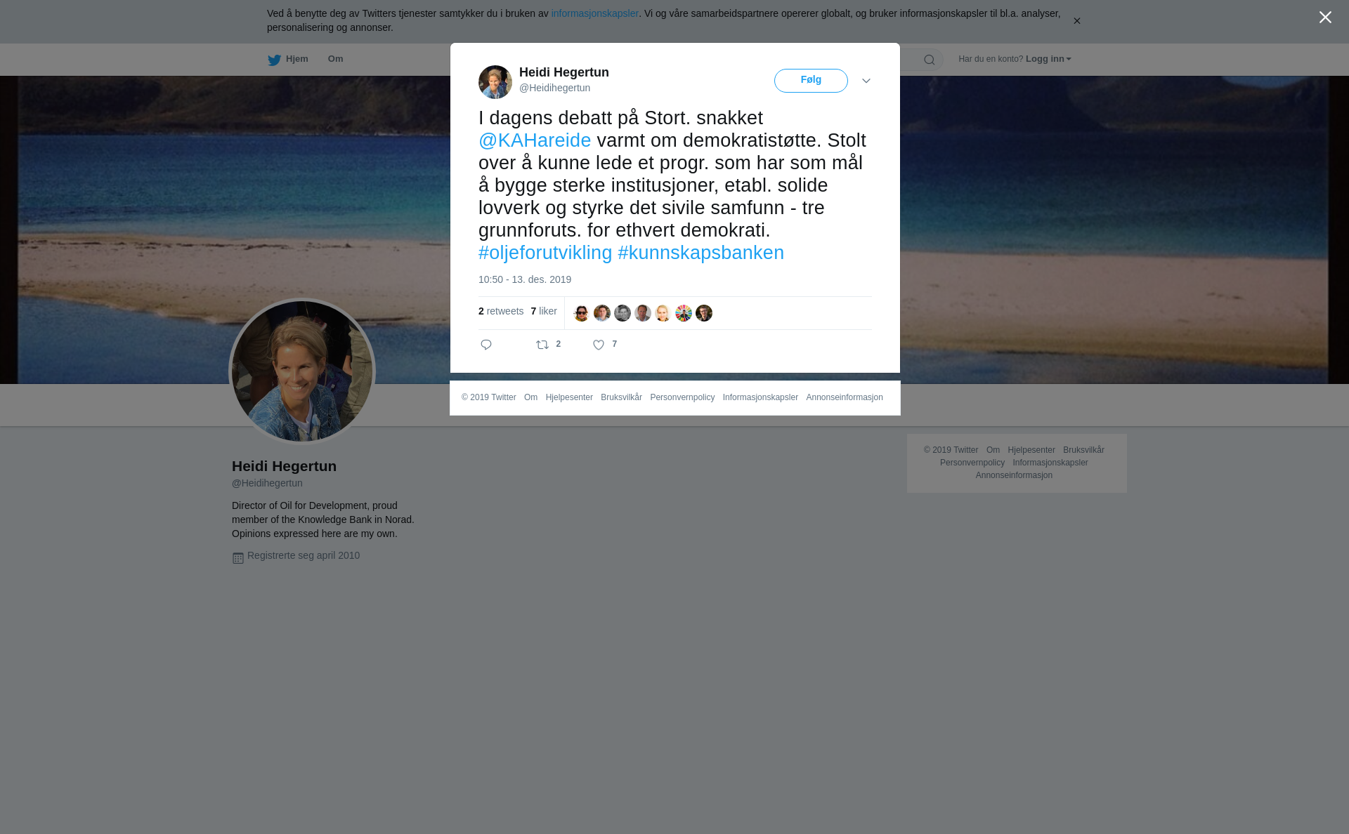
Task: Open the large profile picture of Heidi Hegertun
Action: pyautogui.click(x=302, y=371)
